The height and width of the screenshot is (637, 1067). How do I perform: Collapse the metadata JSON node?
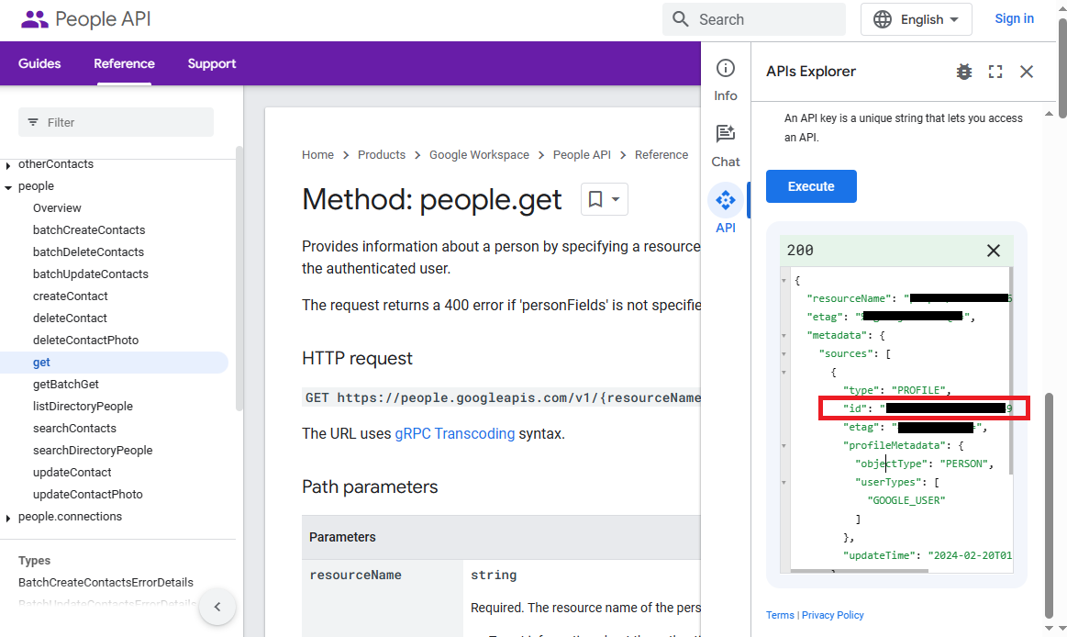[784, 336]
